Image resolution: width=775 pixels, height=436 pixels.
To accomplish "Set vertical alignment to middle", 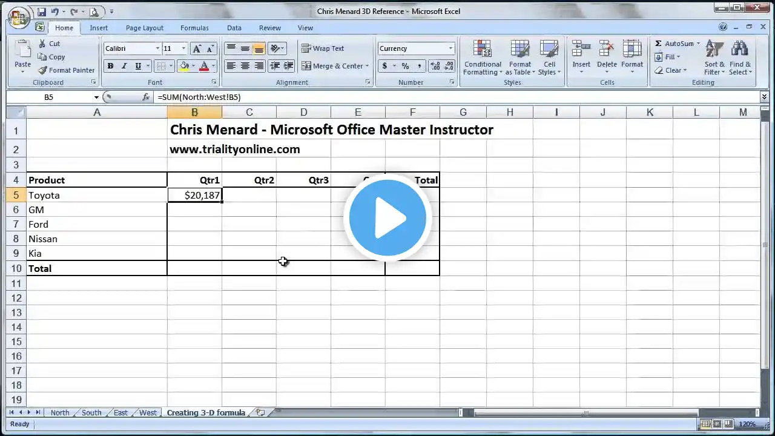I will pos(245,48).
